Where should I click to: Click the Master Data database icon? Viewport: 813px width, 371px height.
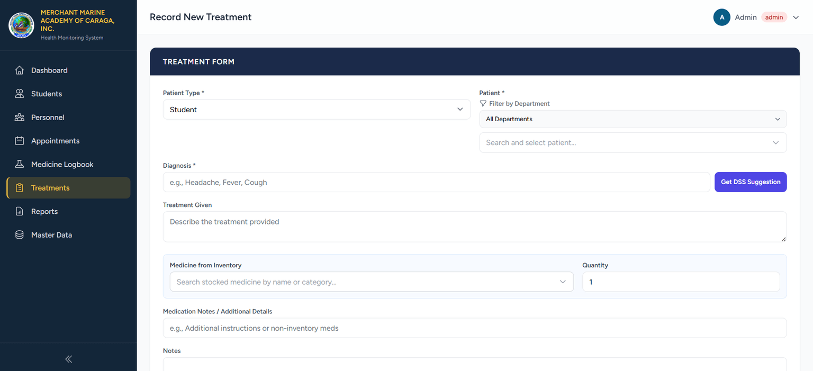pyautogui.click(x=20, y=235)
